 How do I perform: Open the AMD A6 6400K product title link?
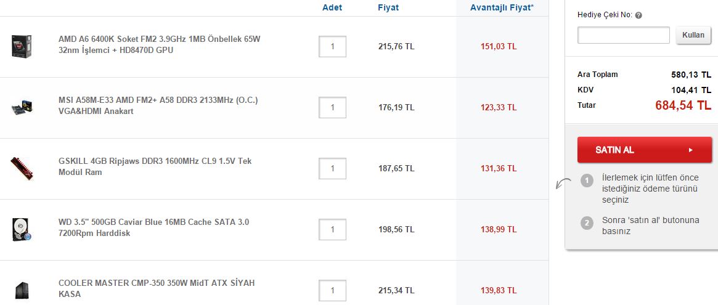(160, 44)
